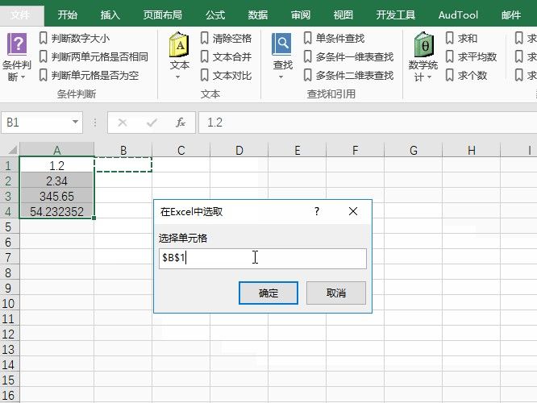Run 判断单元格是否为空 command
This screenshot has height=403, width=537.
coord(89,75)
